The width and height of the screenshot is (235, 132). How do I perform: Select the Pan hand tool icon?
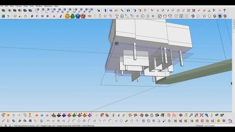[x=186, y=115]
